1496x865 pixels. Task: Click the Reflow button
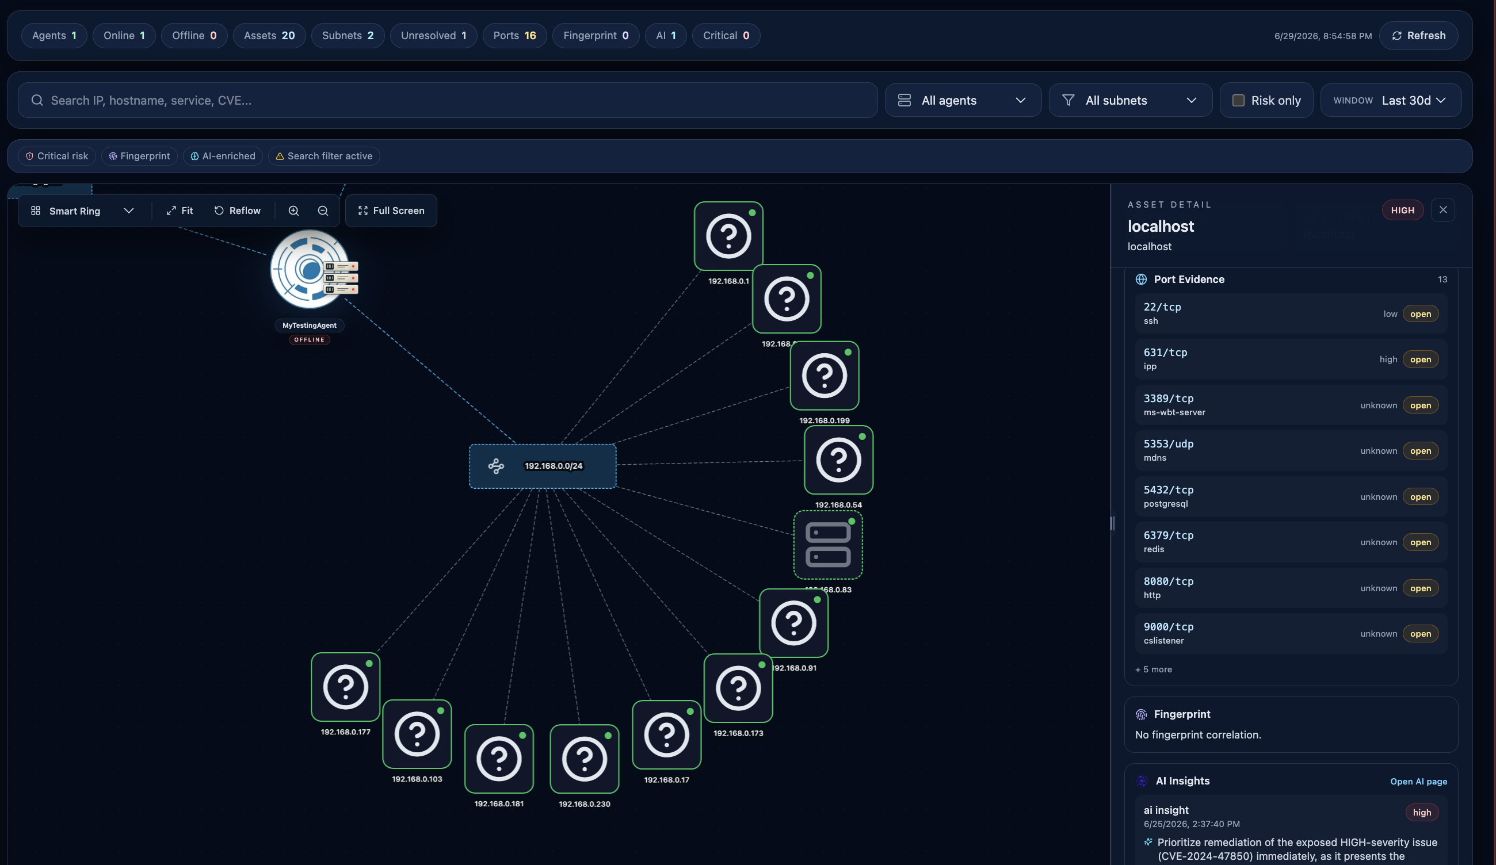(x=238, y=210)
